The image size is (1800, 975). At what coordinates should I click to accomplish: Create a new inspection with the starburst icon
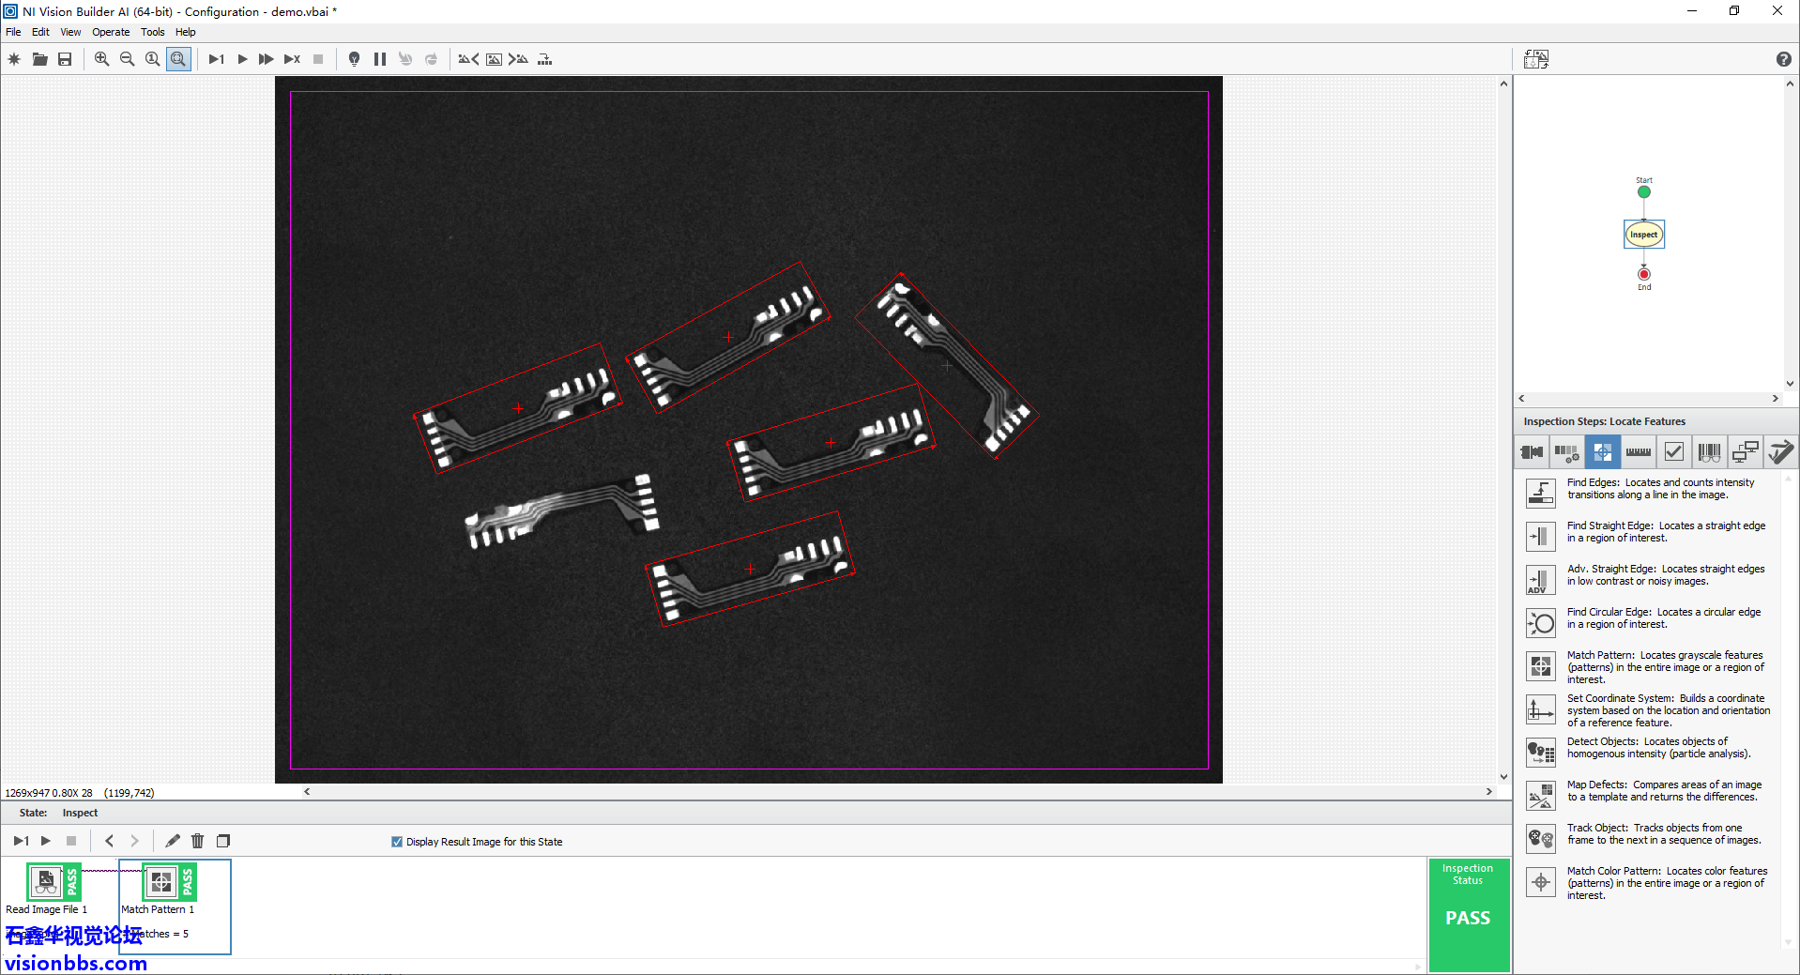[14, 59]
